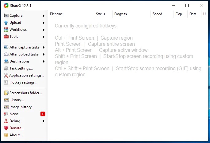Minimize the ShareX window
This screenshot has width=210, height=143.
173,5
